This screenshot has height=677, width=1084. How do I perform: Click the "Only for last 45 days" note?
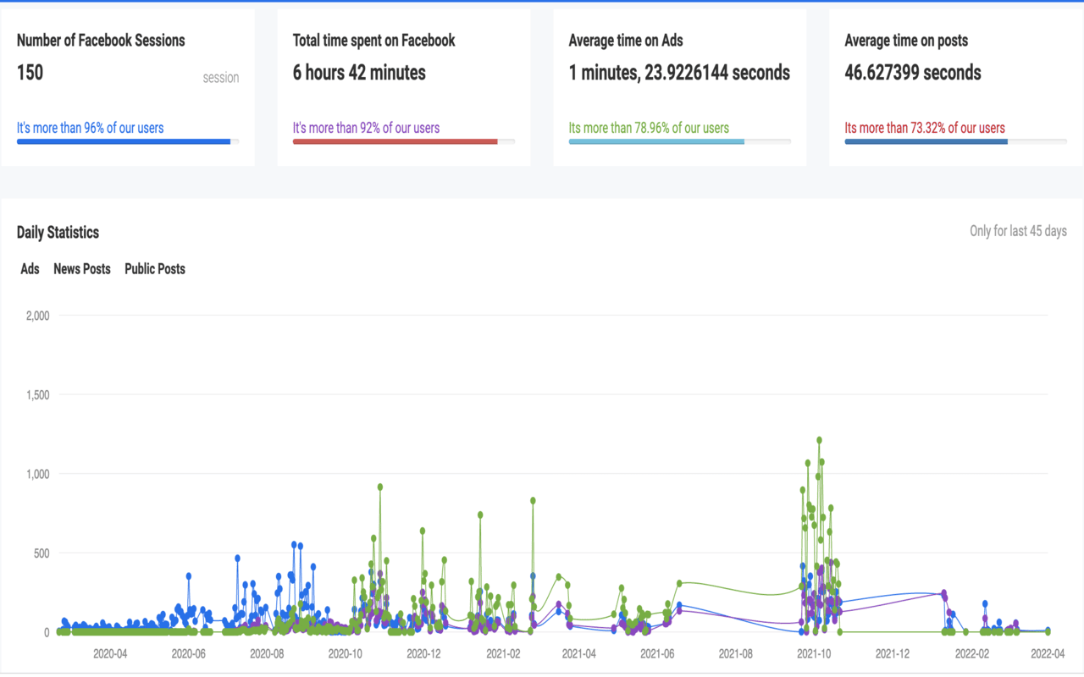1018,231
